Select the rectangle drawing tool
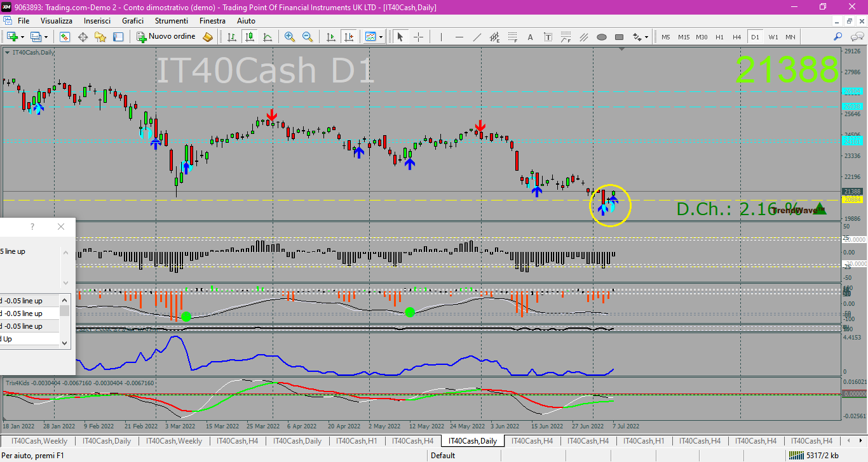 tap(619, 37)
